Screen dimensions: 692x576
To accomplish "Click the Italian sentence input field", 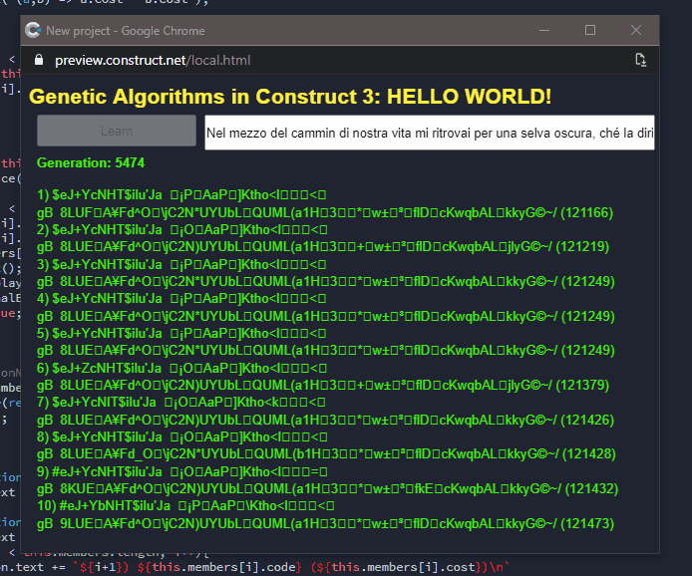I will 430,133.
